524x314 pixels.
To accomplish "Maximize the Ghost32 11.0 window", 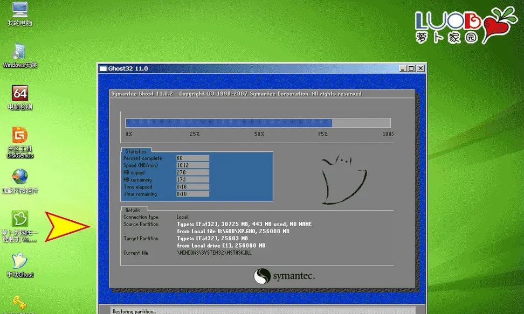I will click(411, 68).
